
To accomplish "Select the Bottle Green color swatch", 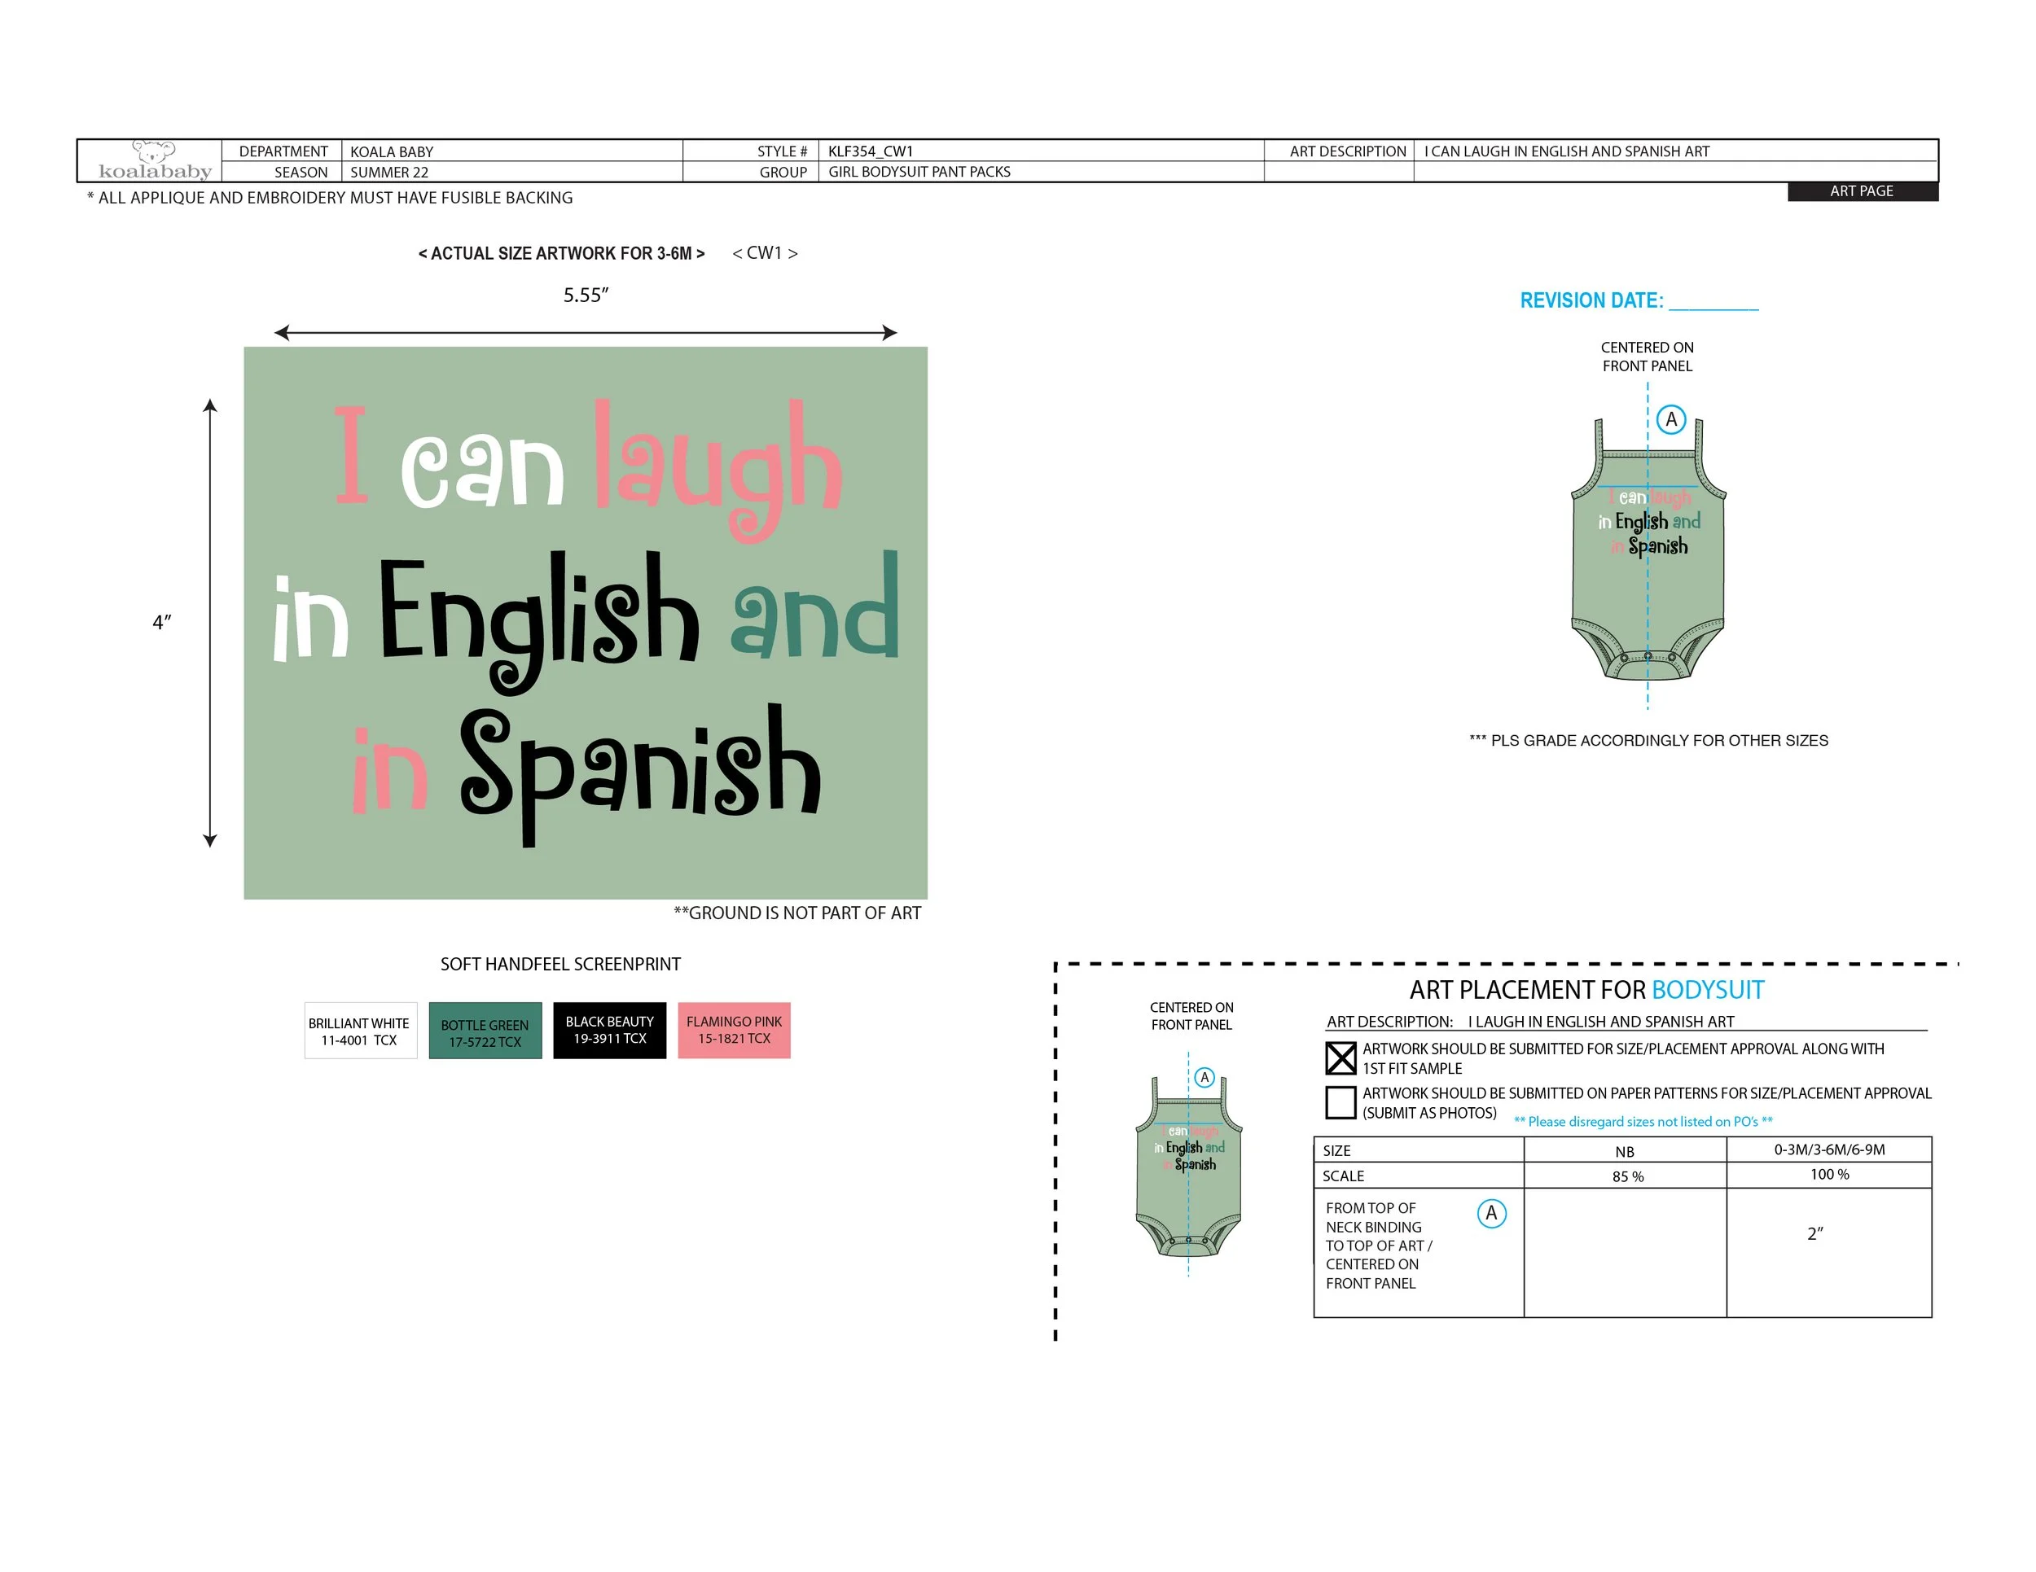I will pyautogui.click(x=485, y=1031).
